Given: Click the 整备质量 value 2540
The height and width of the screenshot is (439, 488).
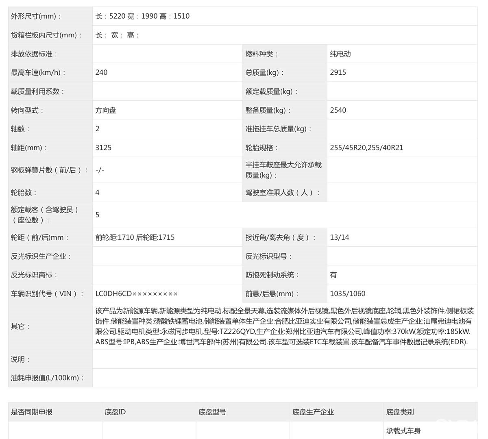Looking at the screenshot, I should tap(338, 110).
